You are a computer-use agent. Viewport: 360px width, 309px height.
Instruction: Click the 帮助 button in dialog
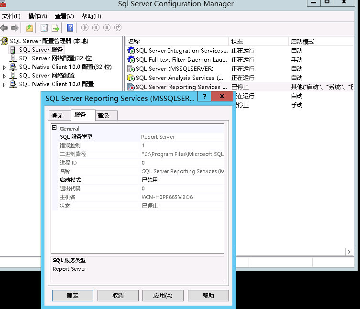click(208, 296)
